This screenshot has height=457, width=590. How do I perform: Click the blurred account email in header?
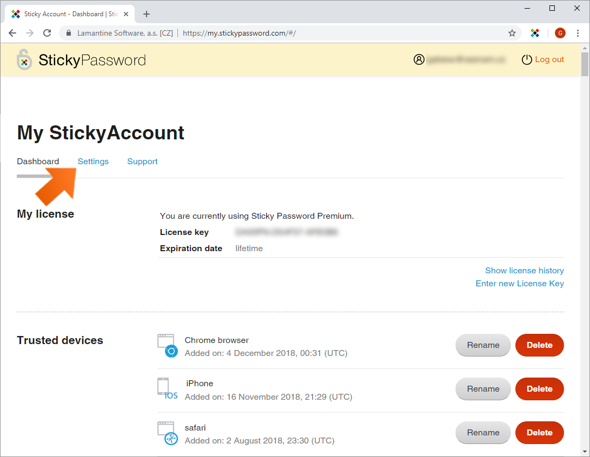pos(466,59)
